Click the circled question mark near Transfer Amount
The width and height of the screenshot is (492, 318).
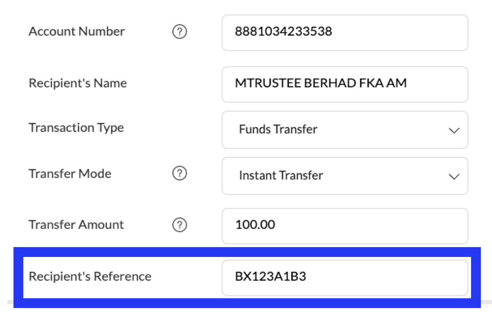[x=179, y=225]
